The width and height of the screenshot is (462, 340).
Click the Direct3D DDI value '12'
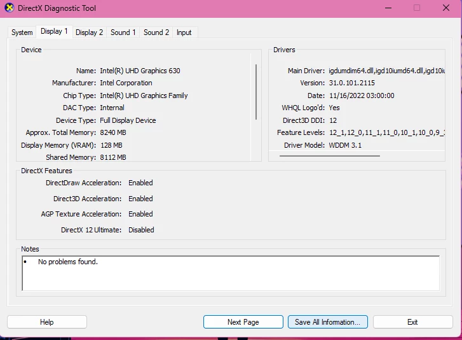(x=333, y=120)
